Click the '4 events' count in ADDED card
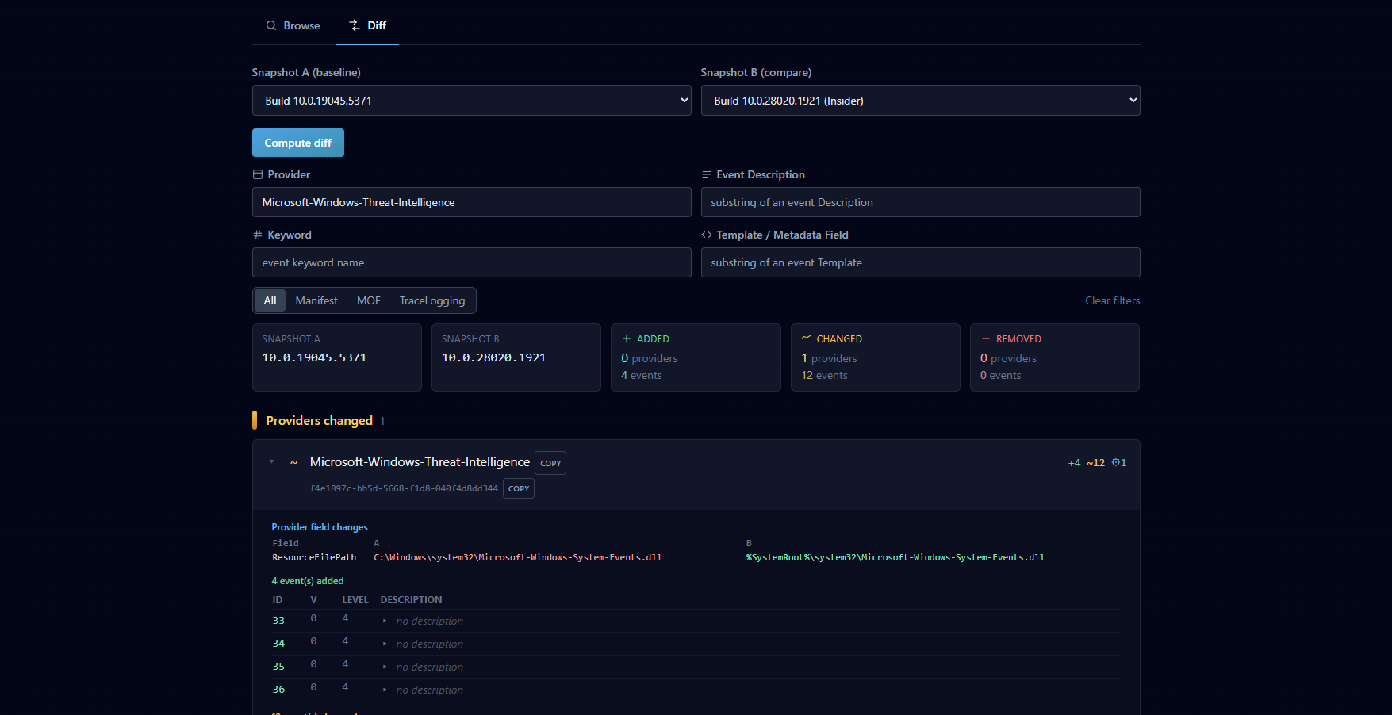 642,376
